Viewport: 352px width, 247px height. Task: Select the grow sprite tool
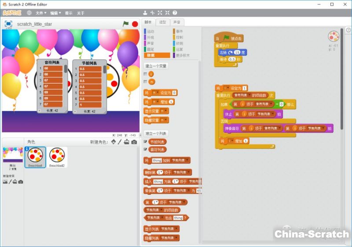click(160, 13)
